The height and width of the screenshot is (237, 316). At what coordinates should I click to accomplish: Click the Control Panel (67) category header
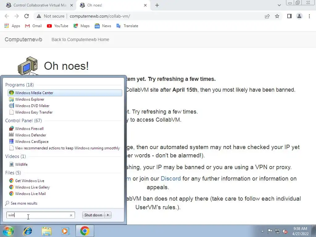[x=23, y=121]
